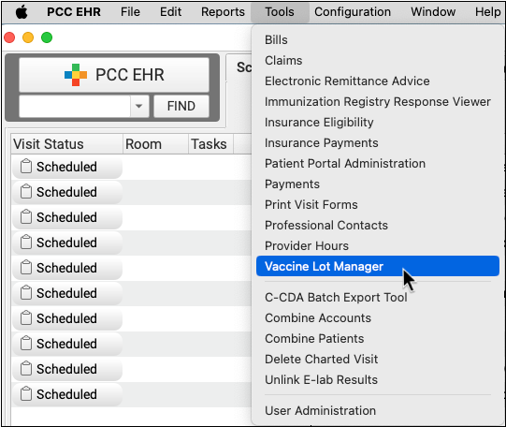Choose Immunization Registry Response Viewer
Viewport: 506px width, 427px height.
[x=378, y=102]
